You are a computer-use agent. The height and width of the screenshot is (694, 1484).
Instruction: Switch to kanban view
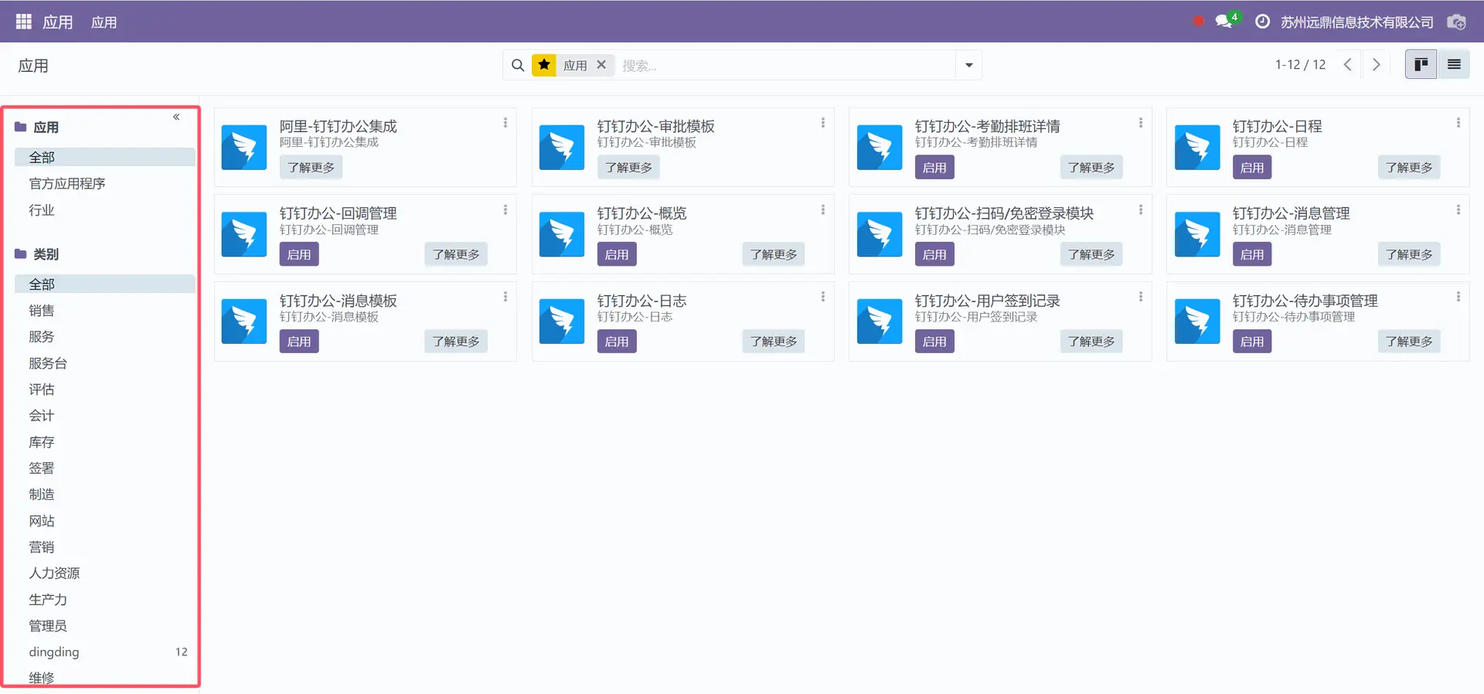(x=1421, y=65)
